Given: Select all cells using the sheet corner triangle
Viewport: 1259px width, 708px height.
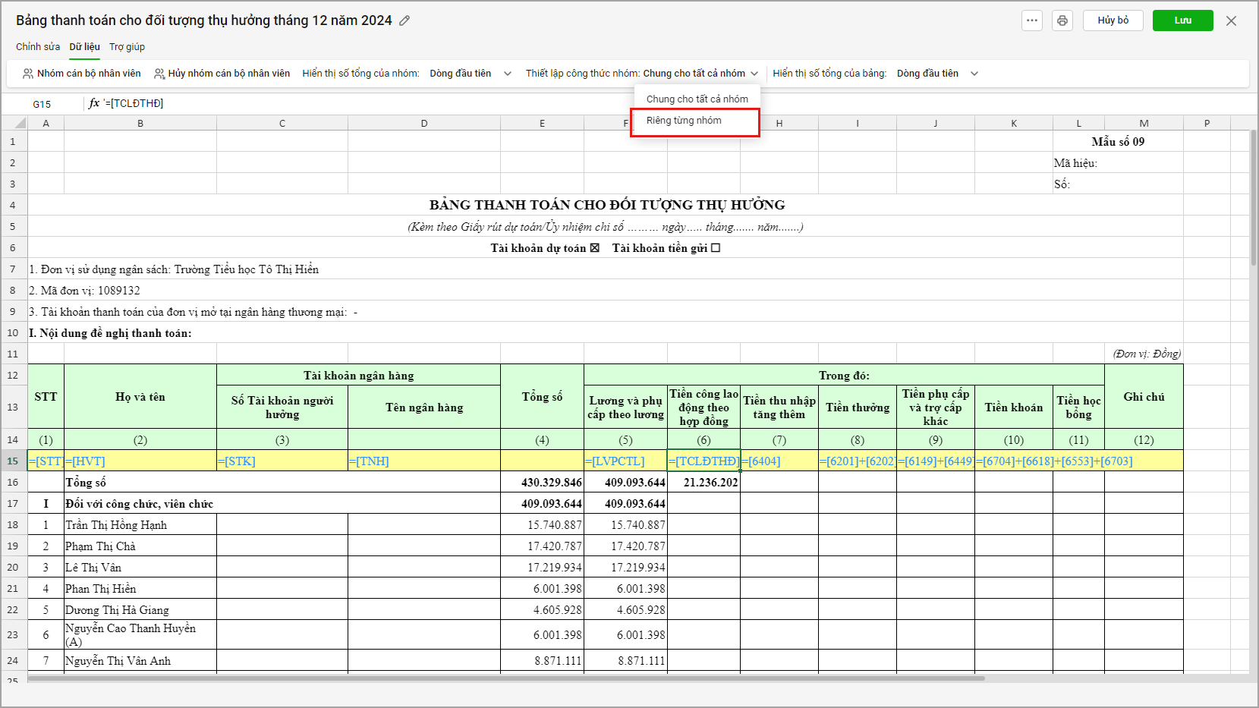Looking at the screenshot, I should coord(20,123).
